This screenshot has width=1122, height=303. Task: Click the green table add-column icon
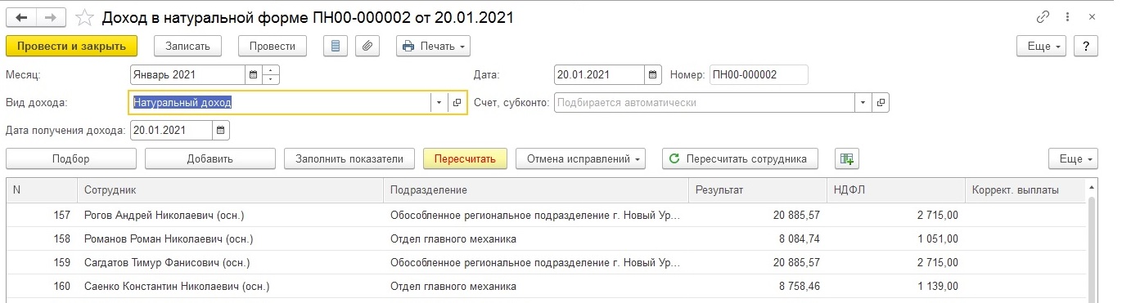pyautogui.click(x=847, y=158)
